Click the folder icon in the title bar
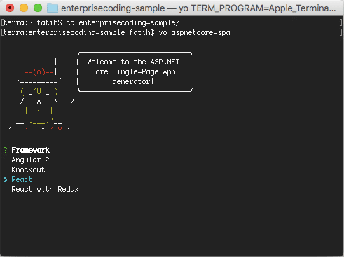 53,8
